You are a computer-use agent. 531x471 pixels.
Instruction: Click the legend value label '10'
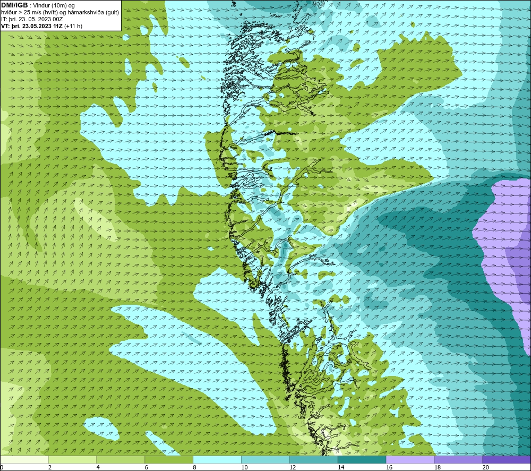(x=244, y=467)
